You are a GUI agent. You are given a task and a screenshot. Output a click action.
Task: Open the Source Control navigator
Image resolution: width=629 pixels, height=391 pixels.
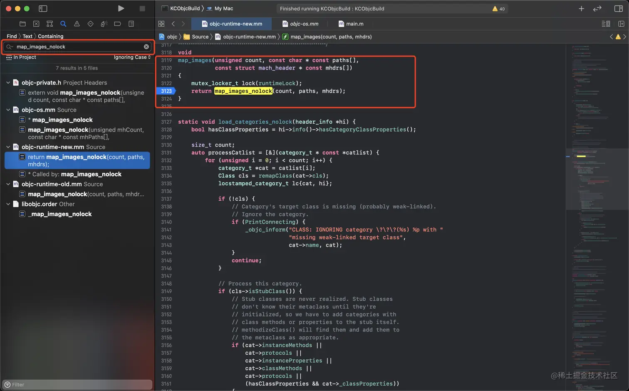[x=36, y=24]
